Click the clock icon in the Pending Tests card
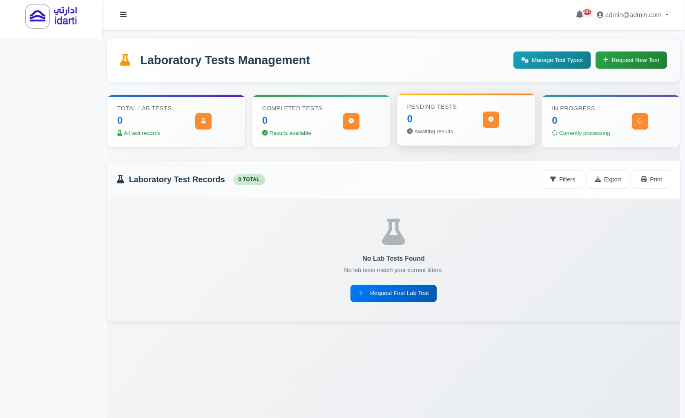Screen dimensions: 685x418 [491, 120]
